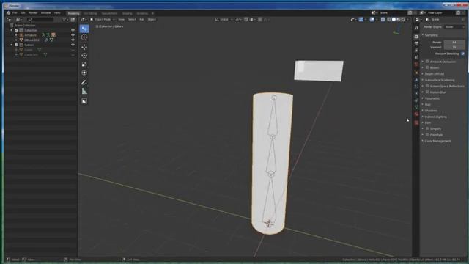The width and height of the screenshot is (469, 264).
Task: Toggle Show Gizmo in viewport header
Action: coord(361,20)
